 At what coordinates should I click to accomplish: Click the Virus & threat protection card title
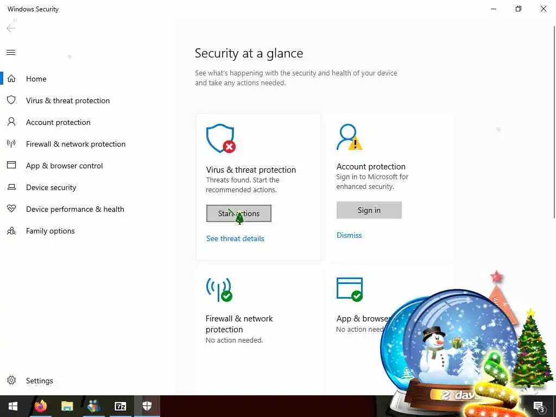(x=251, y=169)
